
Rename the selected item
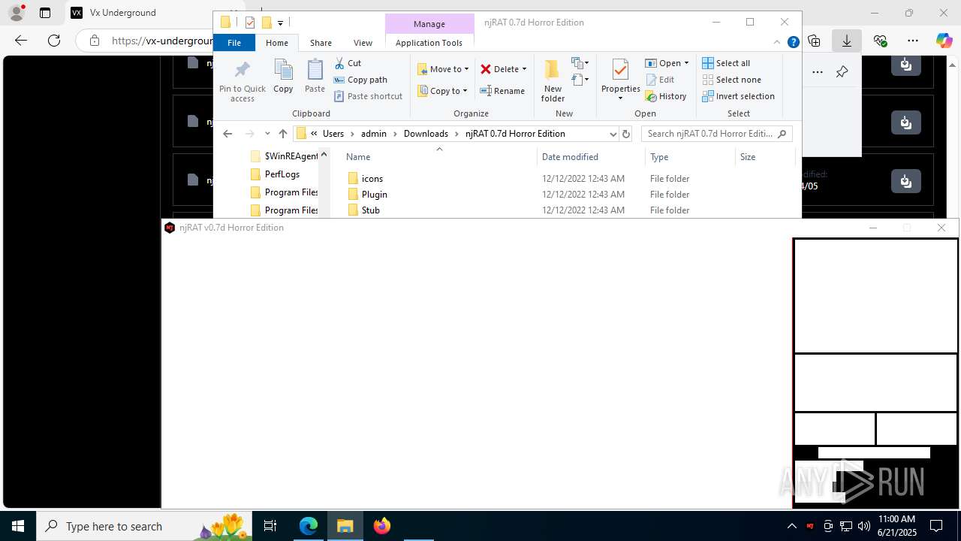[502, 91]
